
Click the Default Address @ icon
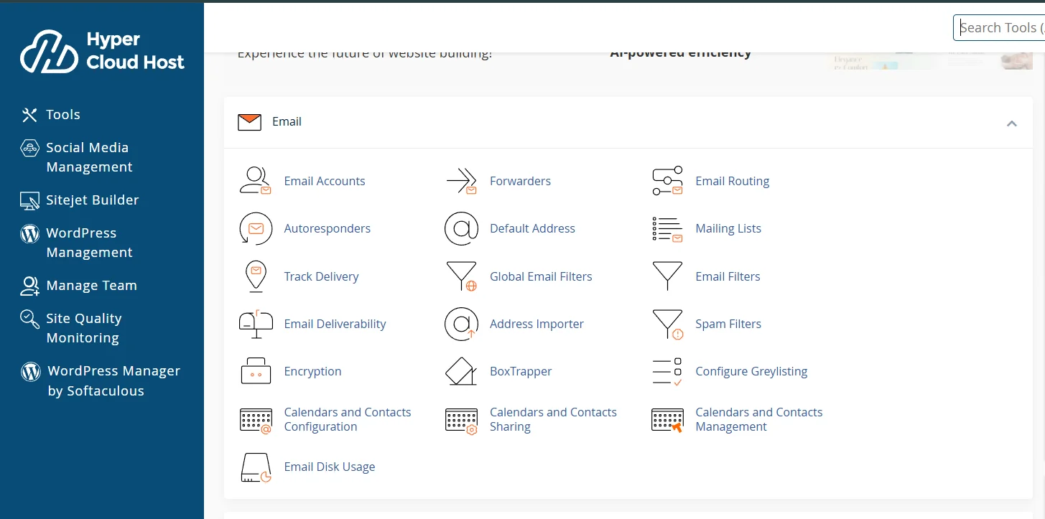461,228
